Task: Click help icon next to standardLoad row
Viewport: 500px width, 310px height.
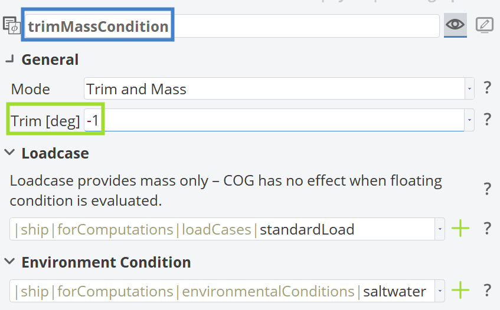Action: pos(487,229)
